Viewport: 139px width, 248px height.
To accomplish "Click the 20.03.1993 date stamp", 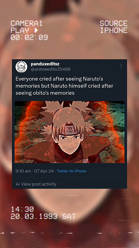I will pos(34,217).
